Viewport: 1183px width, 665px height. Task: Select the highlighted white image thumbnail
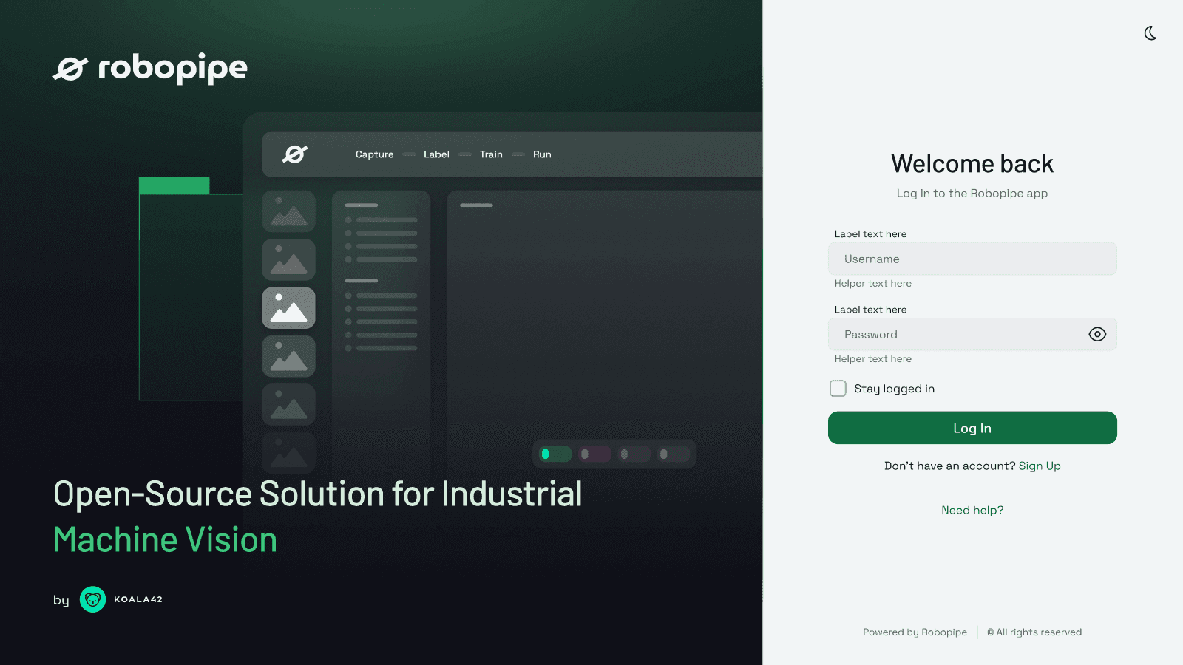click(x=288, y=308)
